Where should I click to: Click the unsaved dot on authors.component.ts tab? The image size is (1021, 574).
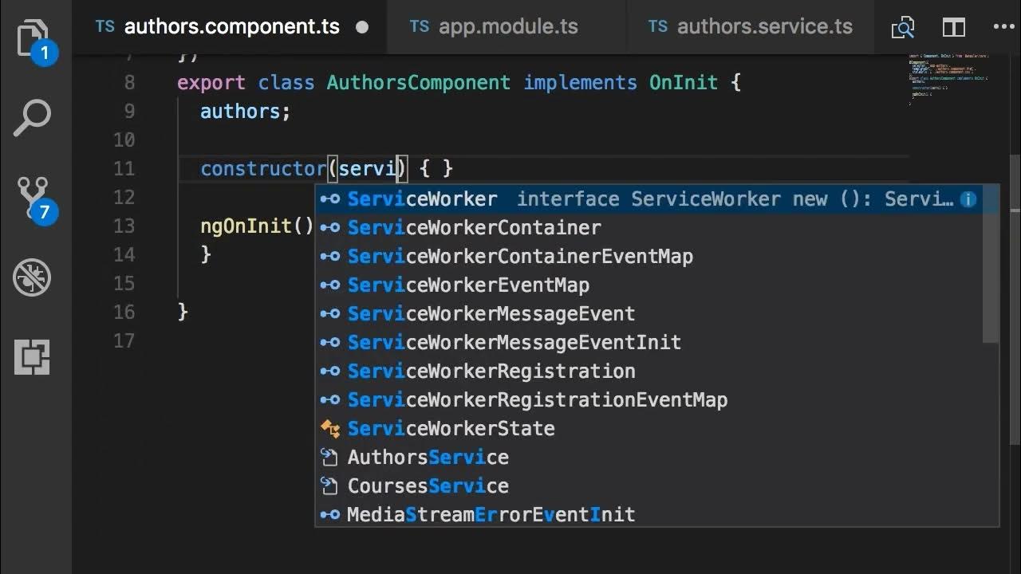point(362,27)
